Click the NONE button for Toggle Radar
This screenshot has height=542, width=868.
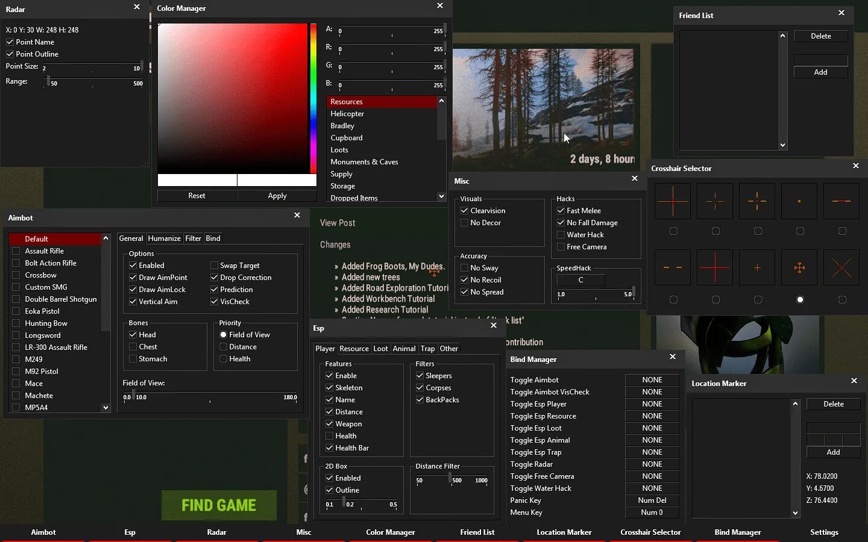pyautogui.click(x=652, y=464)
